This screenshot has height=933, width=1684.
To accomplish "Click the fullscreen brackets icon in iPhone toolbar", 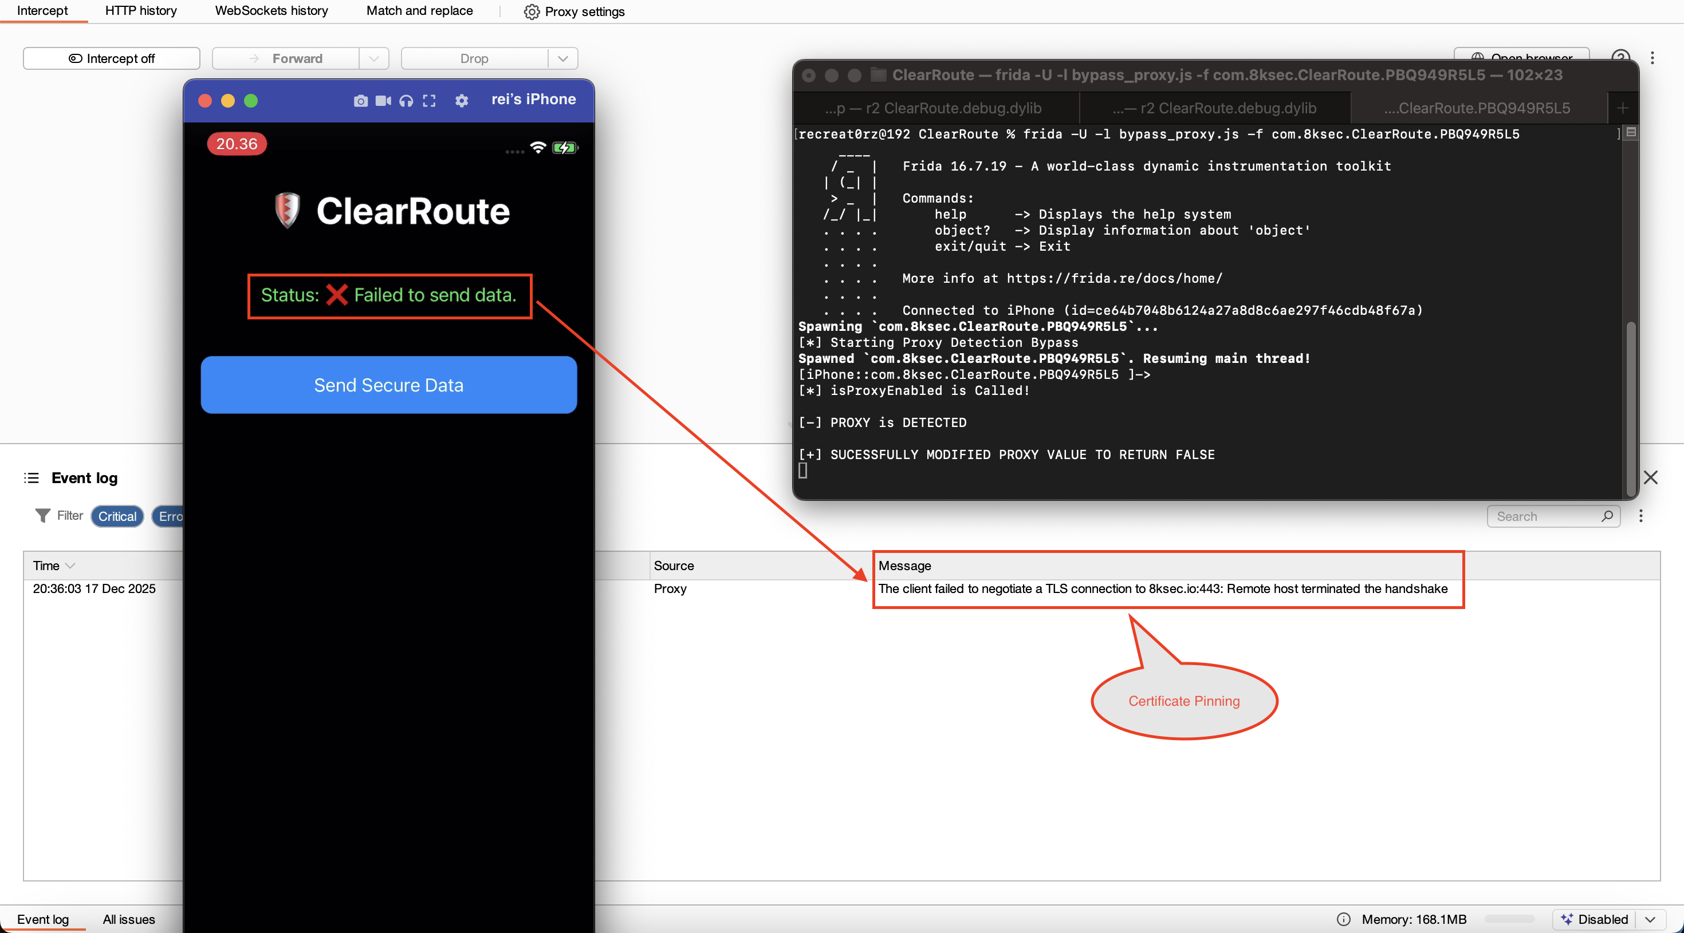I will pos(429,101).
